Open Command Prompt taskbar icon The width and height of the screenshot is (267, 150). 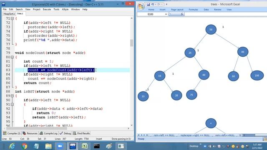[97, 146]
